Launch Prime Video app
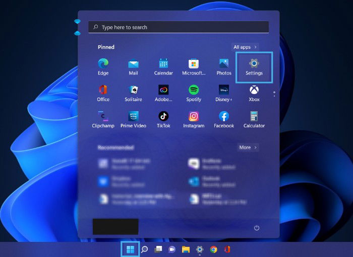The height and width of the screenshot is (257, 353). [133, 120]
